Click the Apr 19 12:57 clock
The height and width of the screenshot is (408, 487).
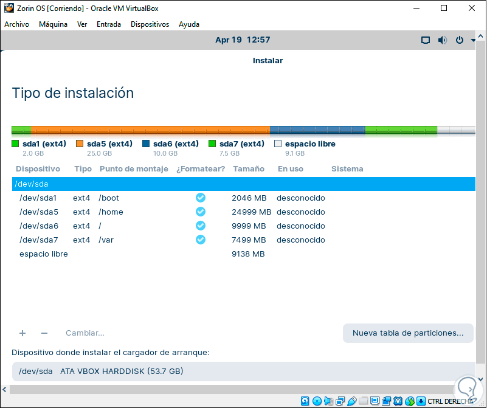pos(243,40)
